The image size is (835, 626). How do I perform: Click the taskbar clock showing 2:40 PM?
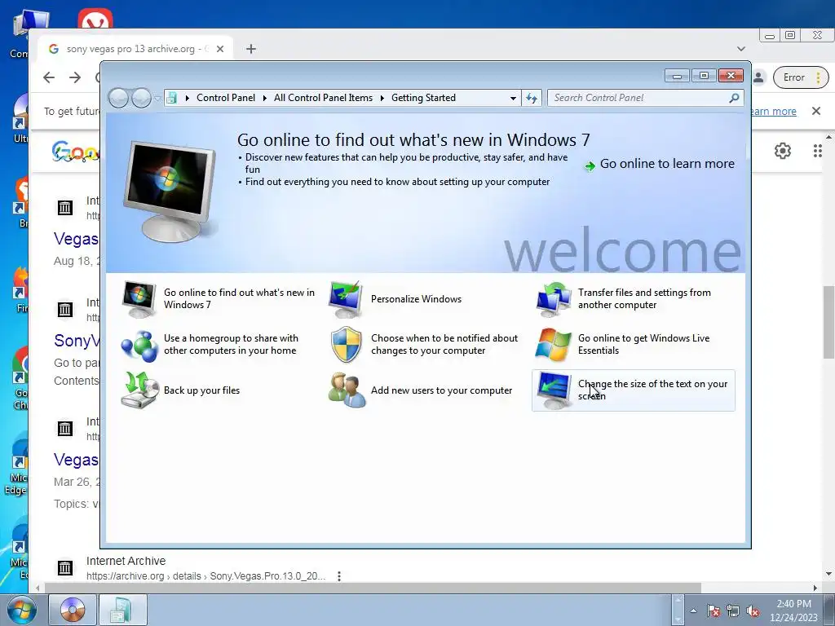793,611
